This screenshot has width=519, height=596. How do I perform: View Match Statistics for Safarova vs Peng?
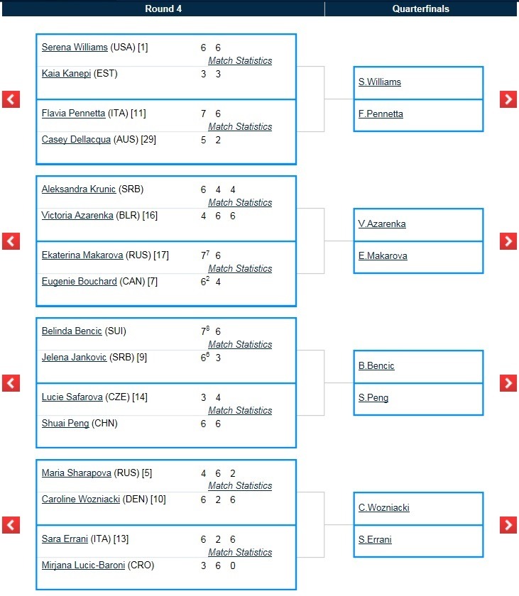(240, 410)
